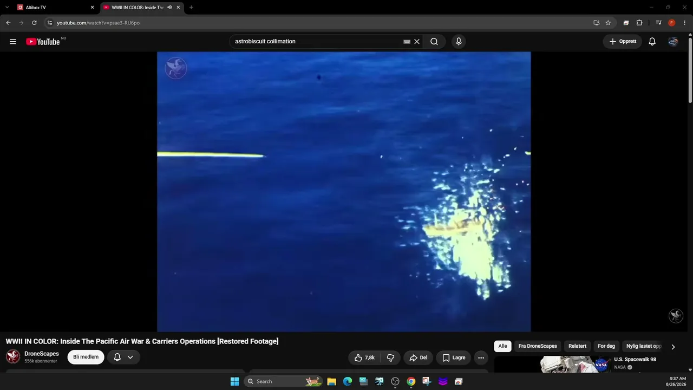The width and height of the screenshot is (693, 390).
Task: Open the Windows Start menu
Action: pos(234,381)
